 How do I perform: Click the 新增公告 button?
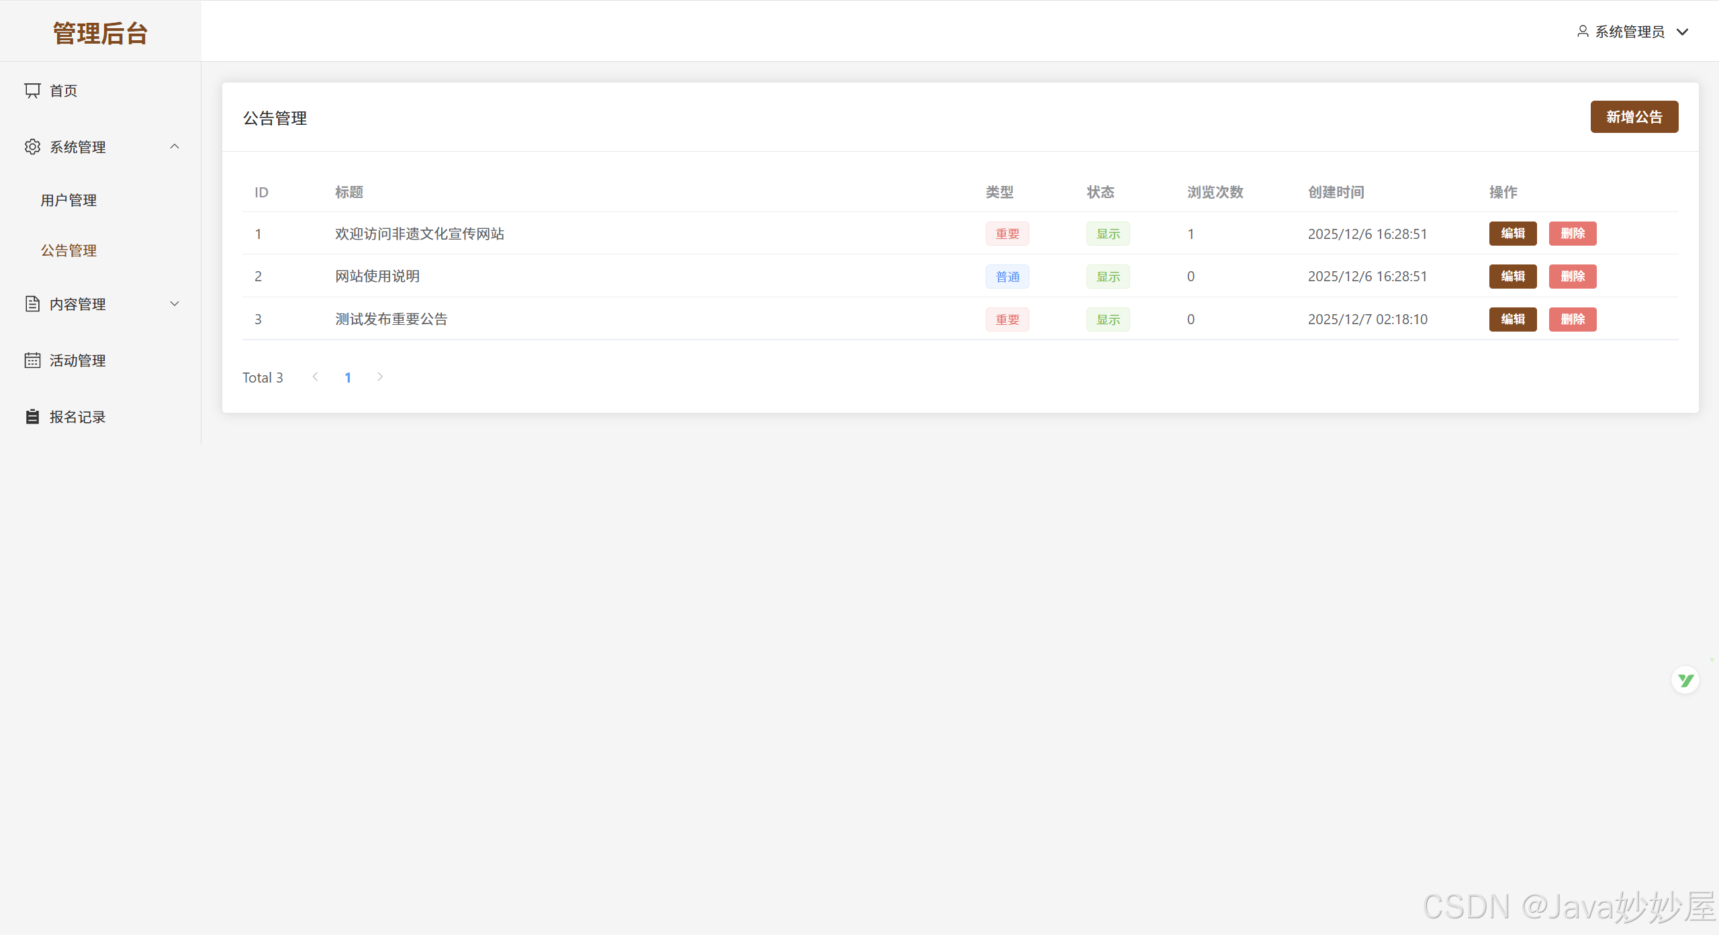coord(1634,117)
